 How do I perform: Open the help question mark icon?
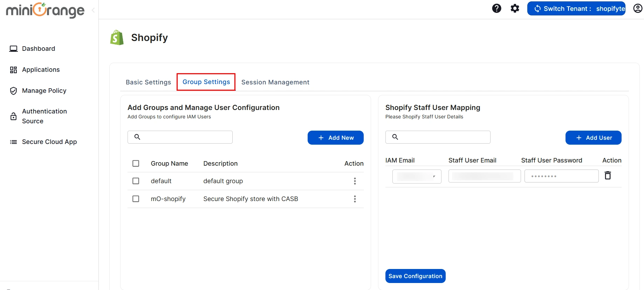pyautogui.click(x=496, y=8)
